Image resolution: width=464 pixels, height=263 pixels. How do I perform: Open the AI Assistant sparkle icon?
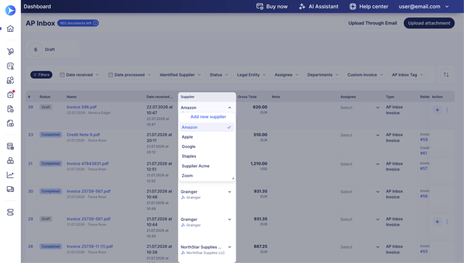pyautogui.click(x=302, y=6)
